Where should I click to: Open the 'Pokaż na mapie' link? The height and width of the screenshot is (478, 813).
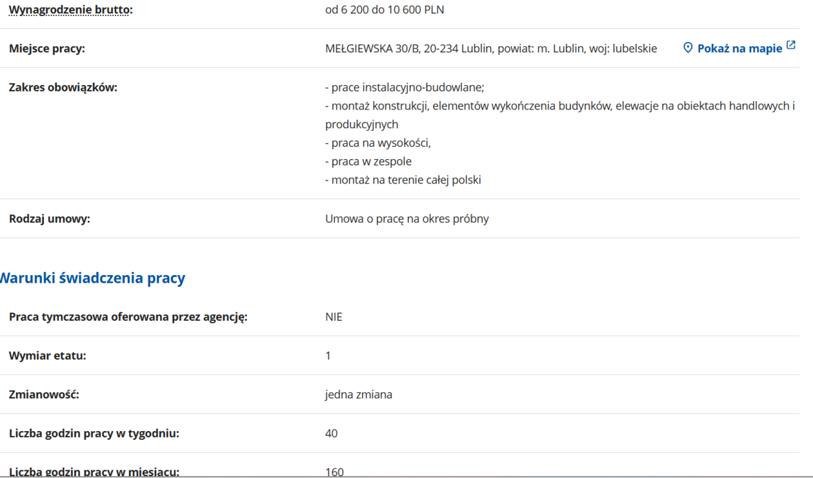click(x=739, y=48)
